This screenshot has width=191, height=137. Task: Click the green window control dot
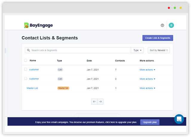(175, 8)
